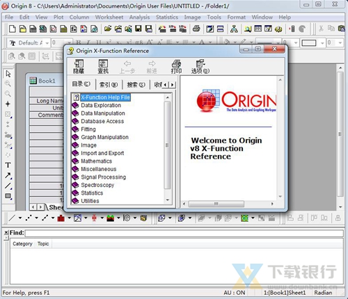Open the Signal Processing book
The width and height of the screenshot is (348, 299).
103,177
